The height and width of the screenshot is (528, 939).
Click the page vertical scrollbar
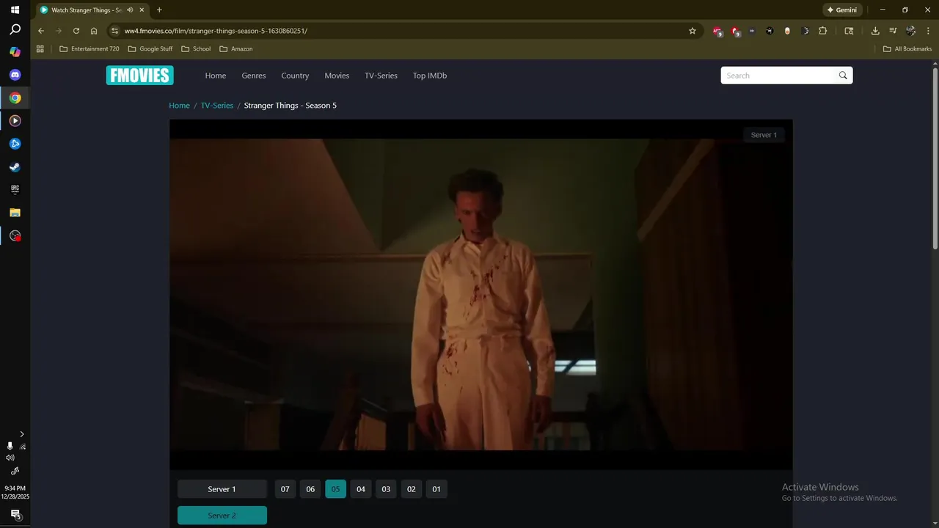pos(935,158)
